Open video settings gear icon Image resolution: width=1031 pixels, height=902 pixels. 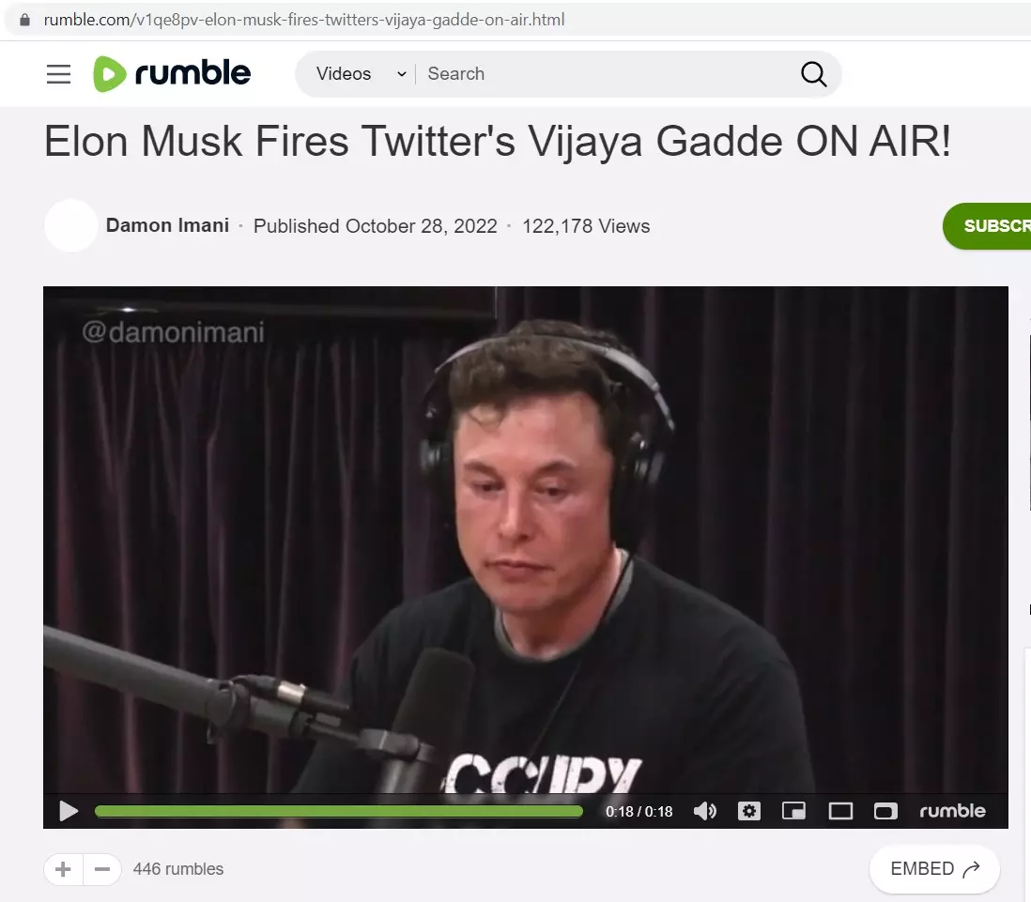tap(749, 811)
